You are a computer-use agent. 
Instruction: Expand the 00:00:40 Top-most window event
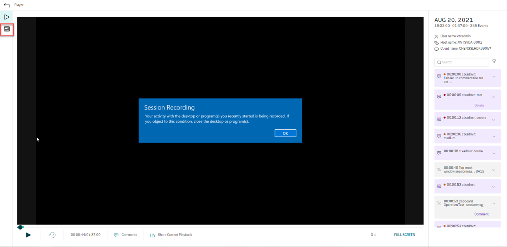coord(494,170)
